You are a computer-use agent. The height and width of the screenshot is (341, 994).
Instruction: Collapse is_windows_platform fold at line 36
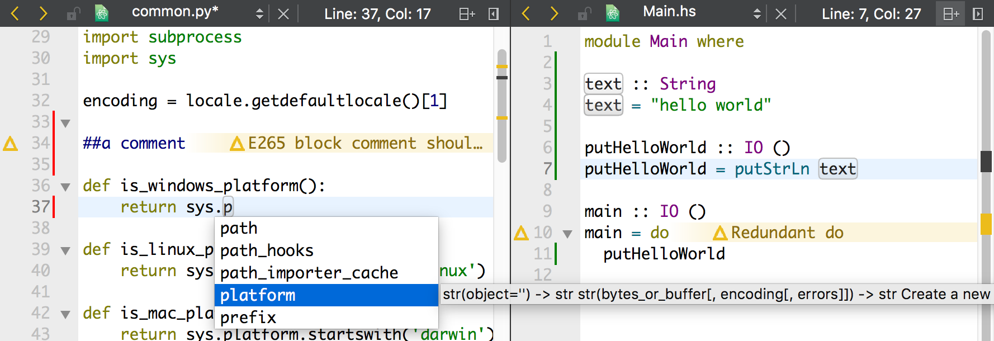(x=65, y=187)
